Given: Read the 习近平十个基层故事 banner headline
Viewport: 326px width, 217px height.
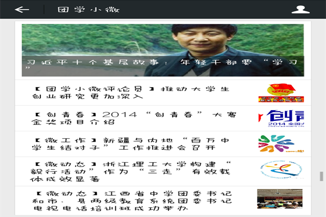Looking at the screenshot, I should coord(162,63).
